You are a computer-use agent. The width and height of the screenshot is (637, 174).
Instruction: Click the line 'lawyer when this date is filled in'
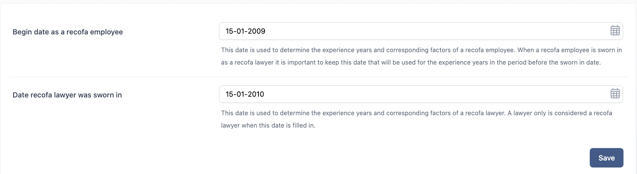pyautogui.click(x=268, y=125)
